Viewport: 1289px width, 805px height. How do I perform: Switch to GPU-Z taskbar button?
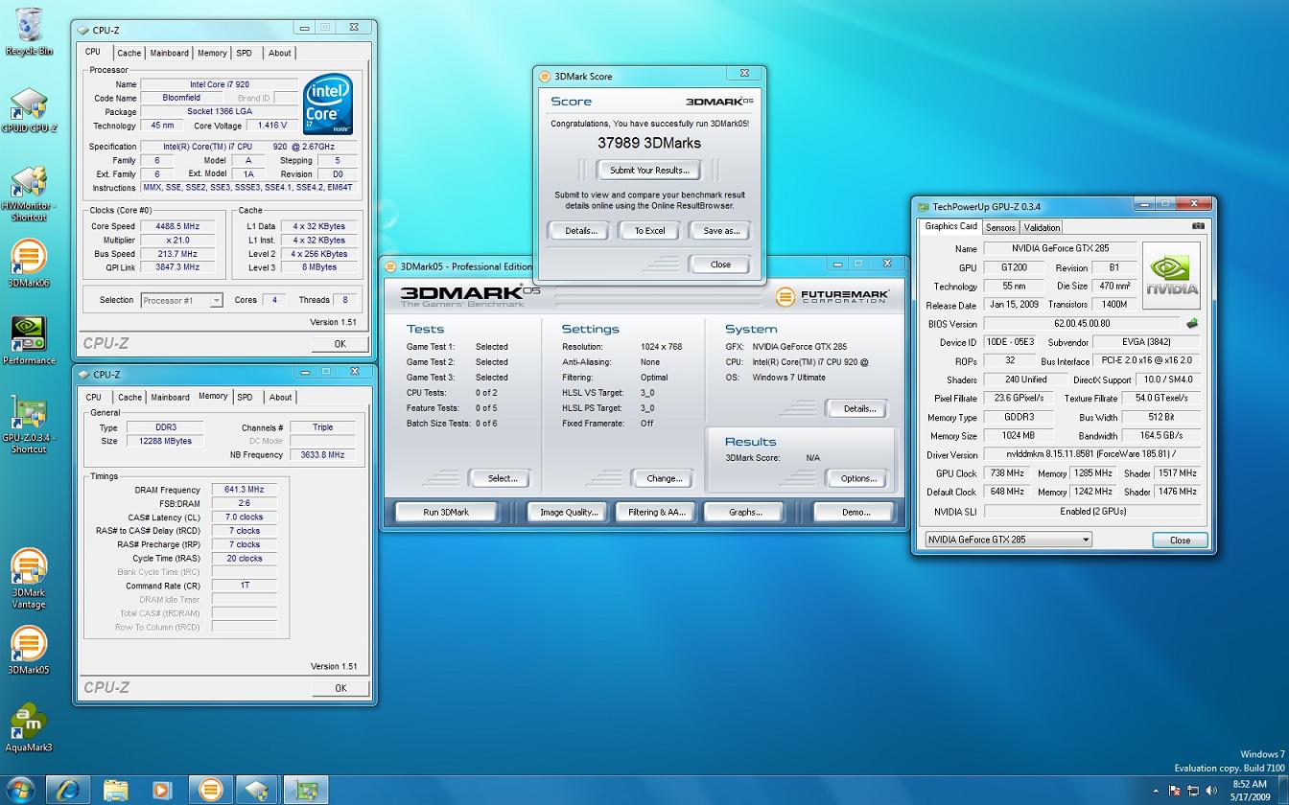pos(306,790)
